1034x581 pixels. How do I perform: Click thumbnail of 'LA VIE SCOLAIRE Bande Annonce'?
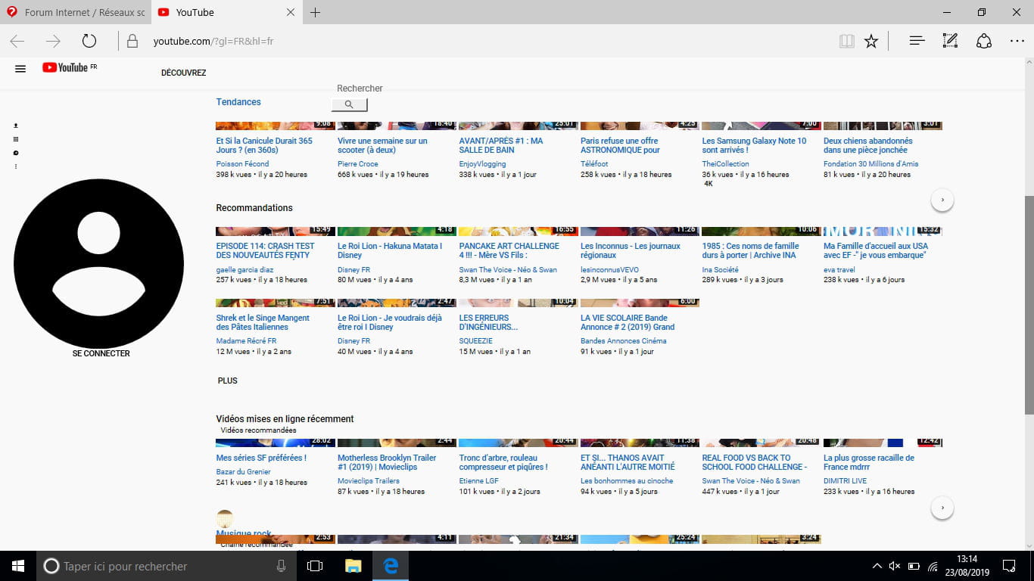tap(640, 303)
